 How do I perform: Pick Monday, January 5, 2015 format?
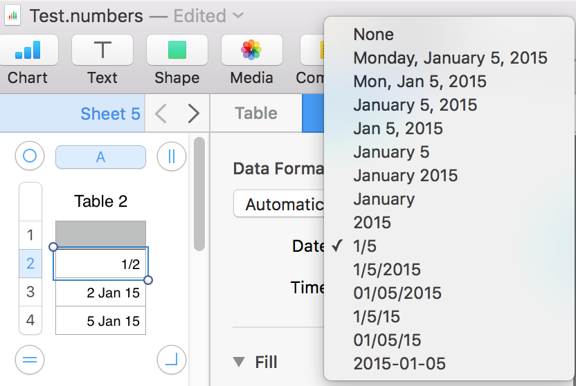coord(450,58)
